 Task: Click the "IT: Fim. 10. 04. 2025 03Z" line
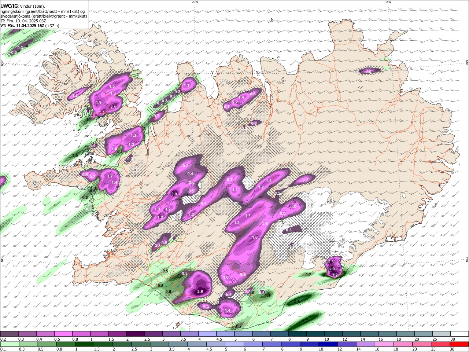click(23, 21)
